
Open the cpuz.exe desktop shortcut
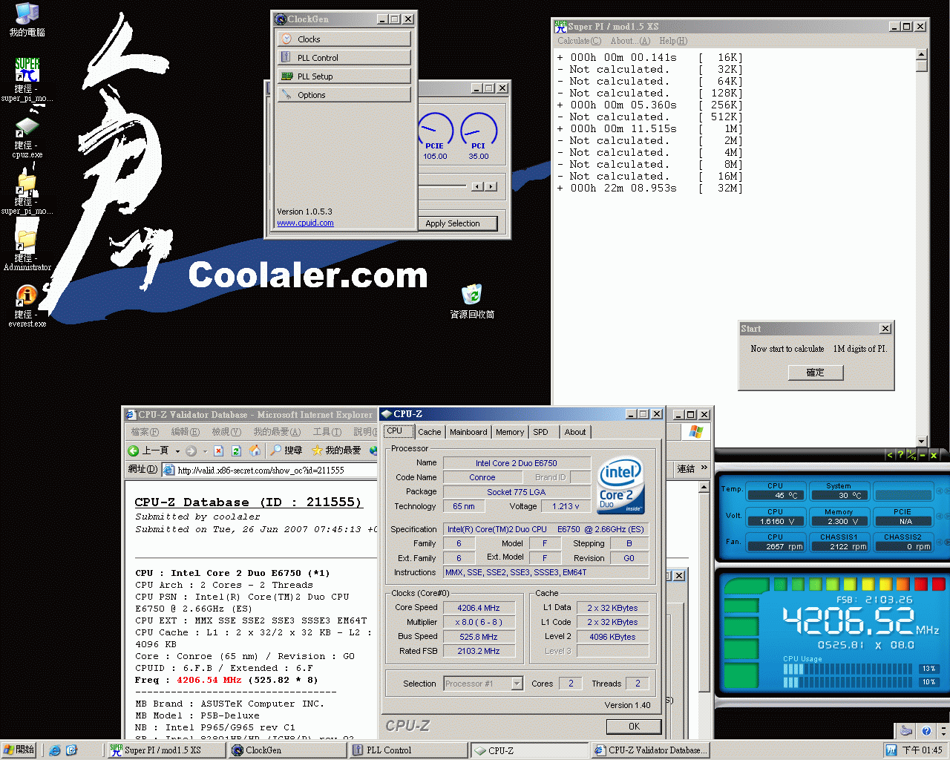coord(27,137)
